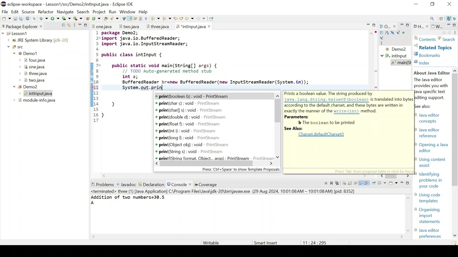Click the Run button in the main toolbar
The image size is (458, 257).
point(52,19)
